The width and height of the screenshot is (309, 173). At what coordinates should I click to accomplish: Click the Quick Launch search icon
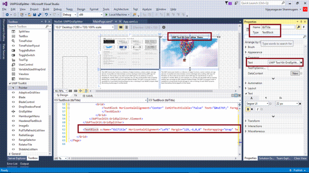click(283, 3)
